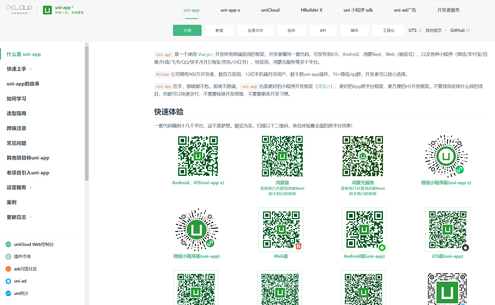Open 跨端注意 sidebar item
The image size is (495, 305).
[x=16, y=128]
